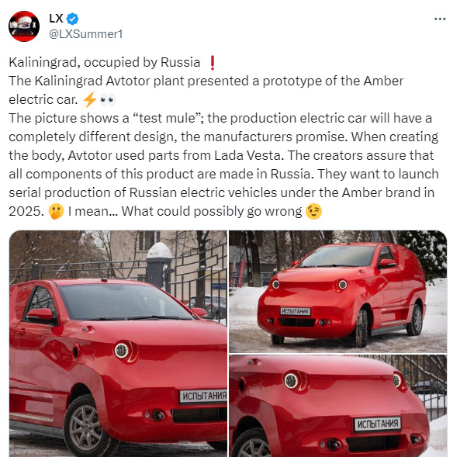Screen dimensions: 460x457
Task: Click the words 'Lada Vesta' in tweet
Action: pos(247,155)
